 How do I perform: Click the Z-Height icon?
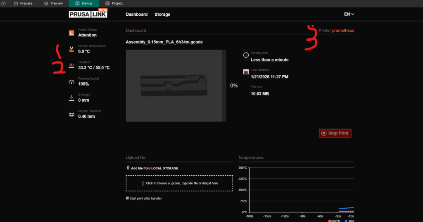(x=71, y=98)
